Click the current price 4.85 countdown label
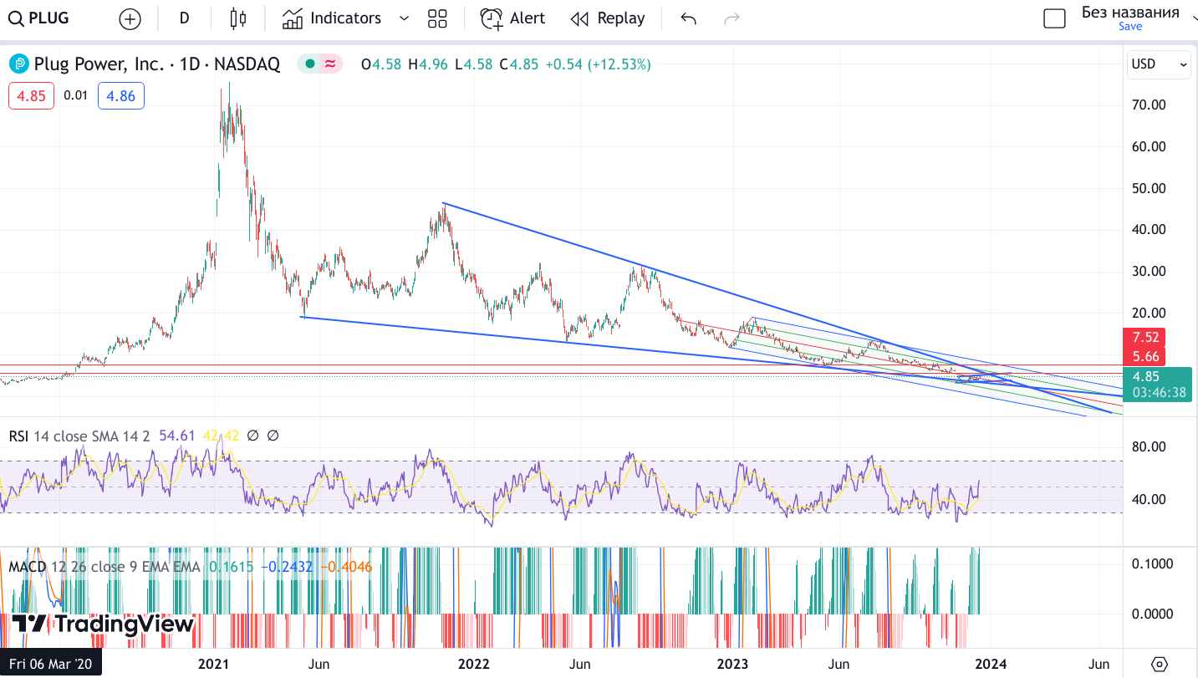The width and height of the screenshot is (1198, 678). tap(1158, 385)
